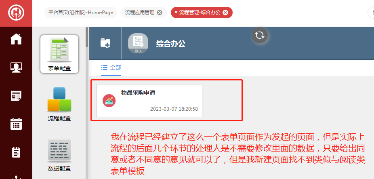374x179 pixels.
Task: Switch to 流程应用管理 tab
Action: (140, 13)
